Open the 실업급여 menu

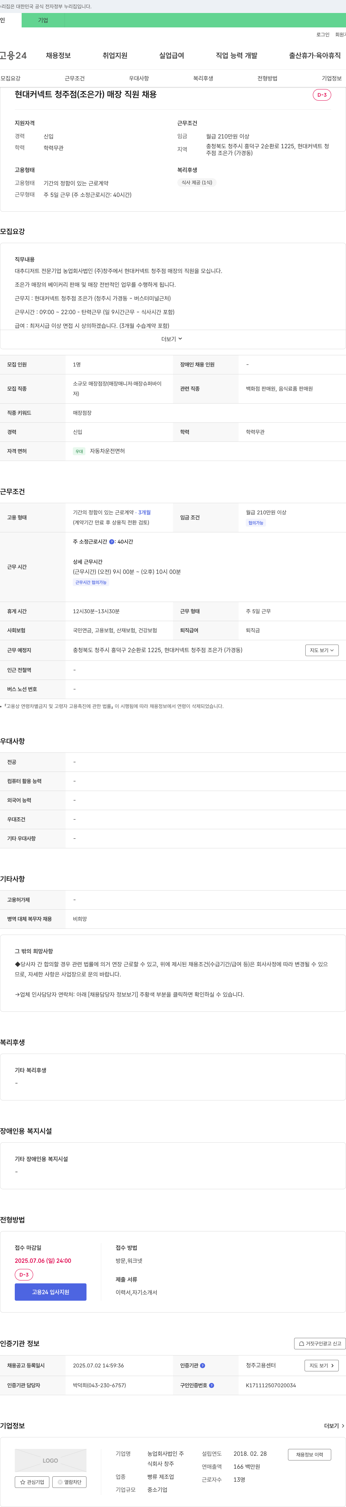coord(171,56)
